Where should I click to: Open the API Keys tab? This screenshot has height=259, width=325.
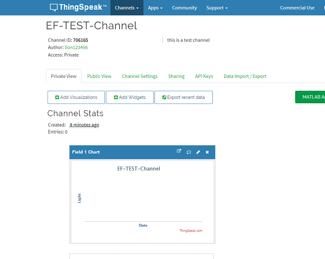tap(204, 76)
